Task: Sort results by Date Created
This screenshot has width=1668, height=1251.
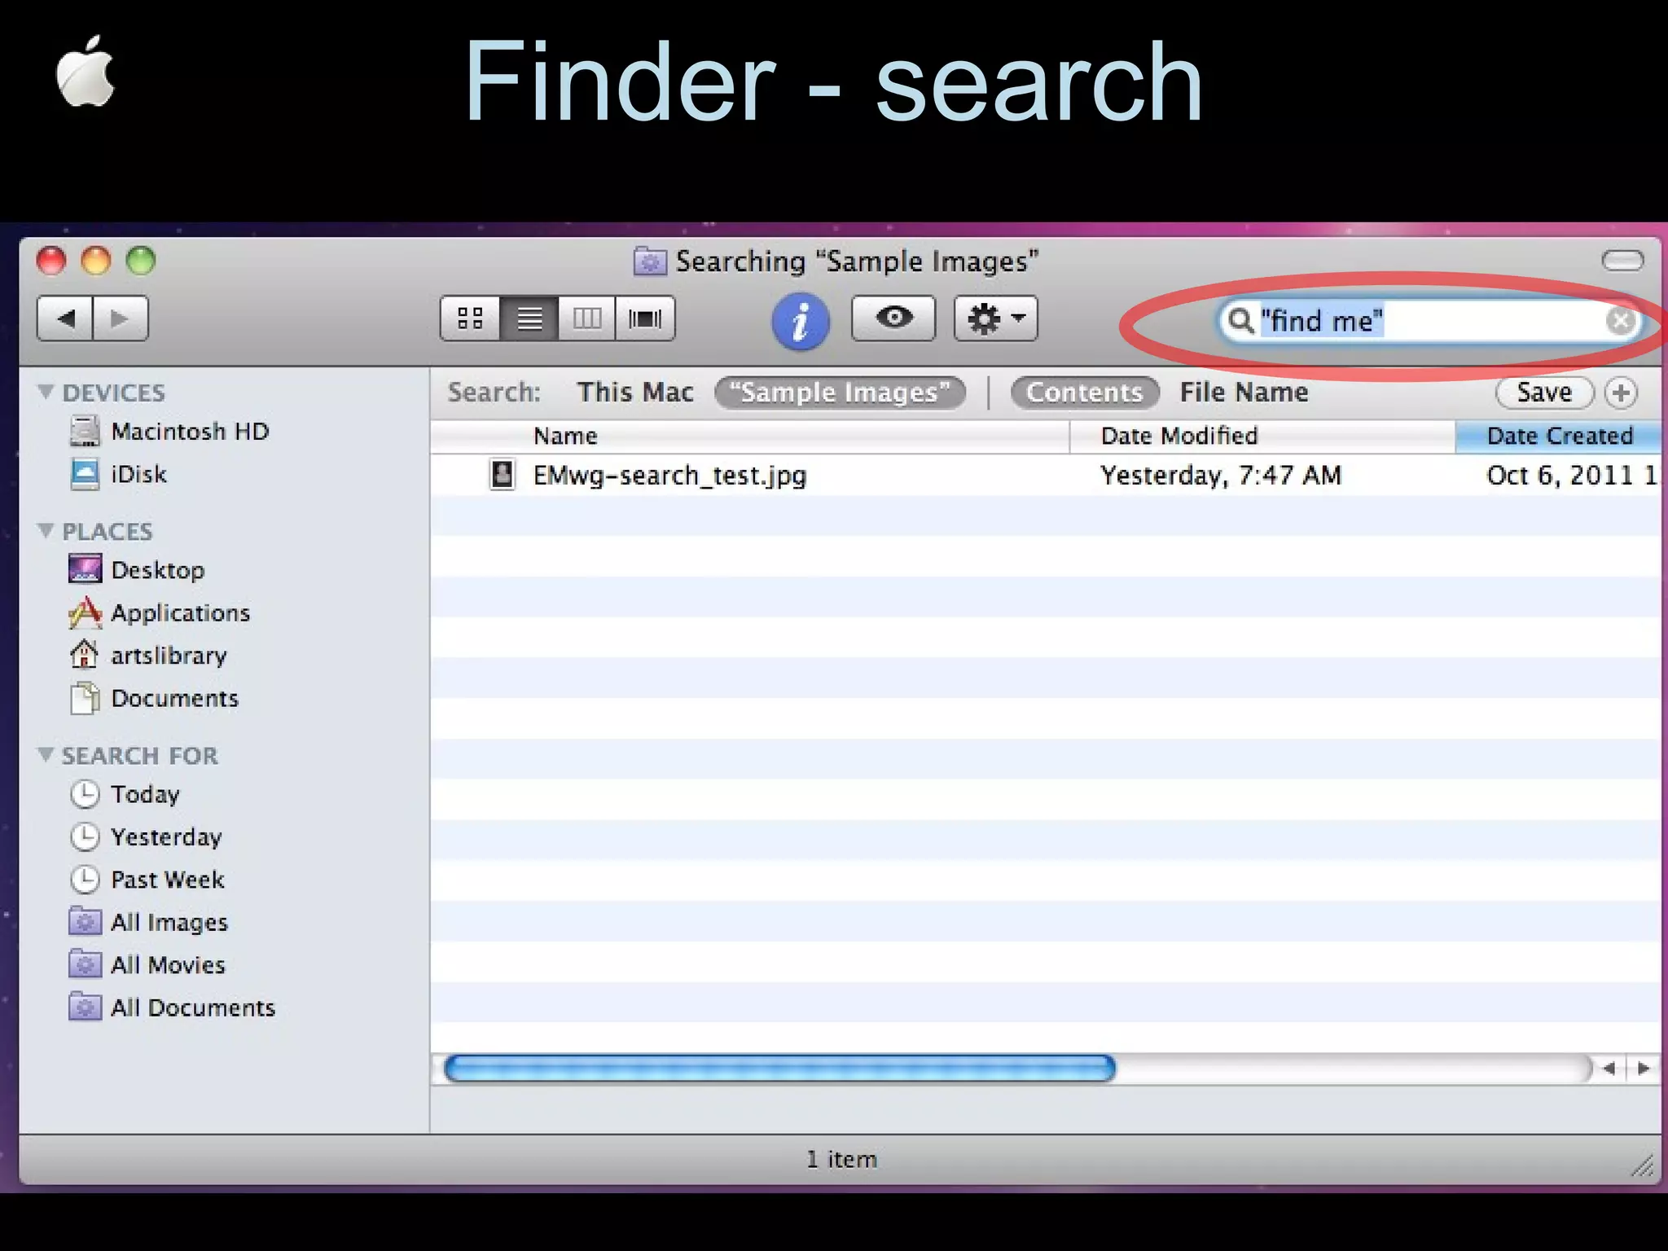Action: click(x=1558, y=437)
